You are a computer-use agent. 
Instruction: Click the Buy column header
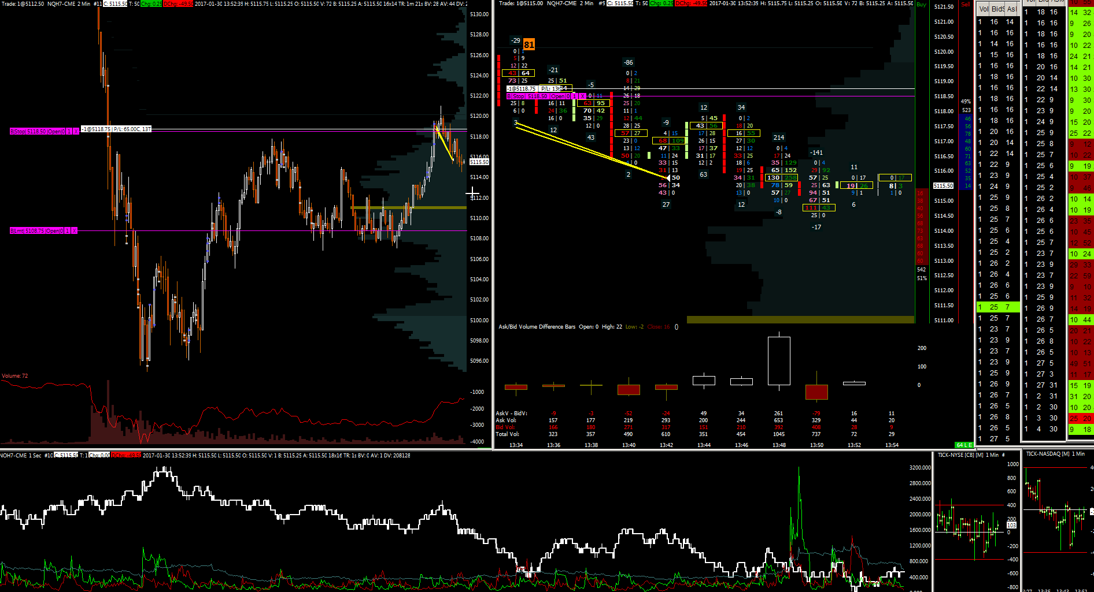pos(921,5)
